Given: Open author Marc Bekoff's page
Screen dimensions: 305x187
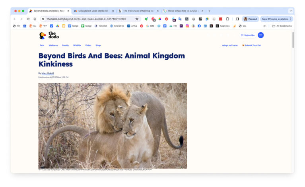Looking at the screenshot, I should (48, 73).
